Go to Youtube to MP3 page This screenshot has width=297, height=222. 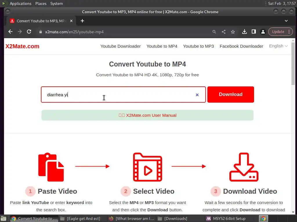198,46
